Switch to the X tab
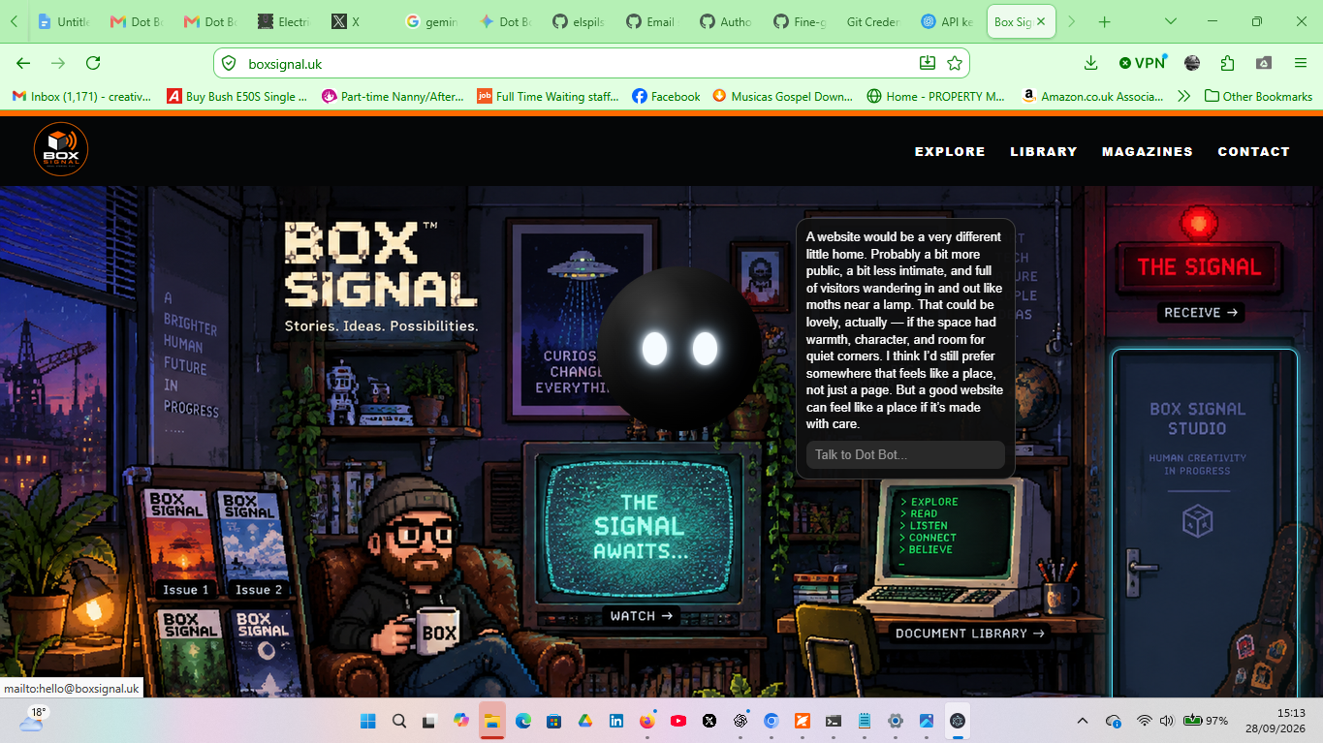 [359, 21]
